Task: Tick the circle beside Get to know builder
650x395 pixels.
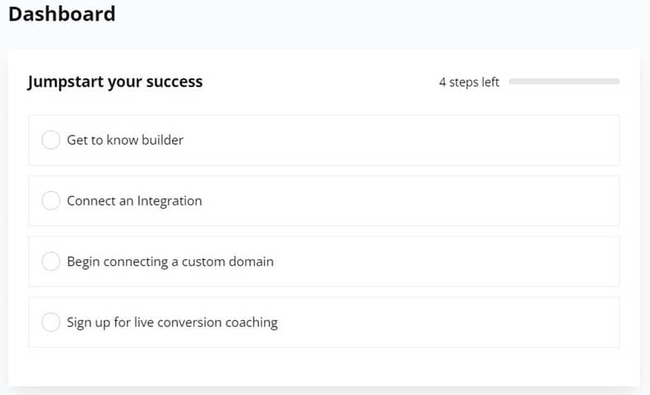Action: pyautogui.click(x=50, y=140)
